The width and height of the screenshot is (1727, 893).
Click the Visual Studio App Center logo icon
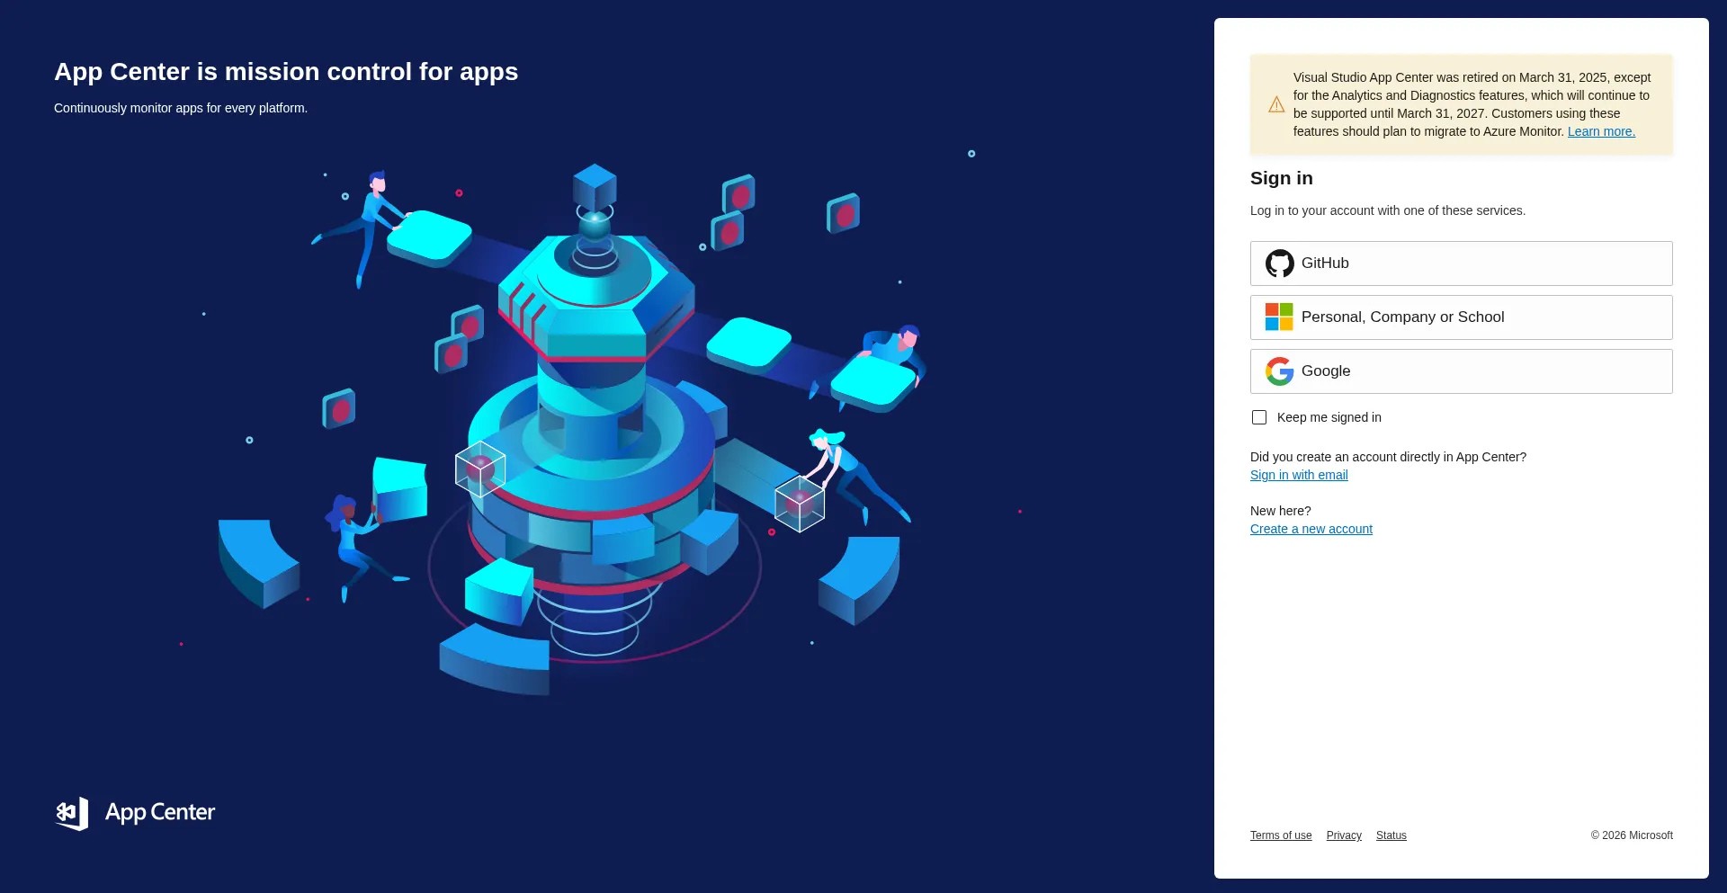(x=72, y=813)
